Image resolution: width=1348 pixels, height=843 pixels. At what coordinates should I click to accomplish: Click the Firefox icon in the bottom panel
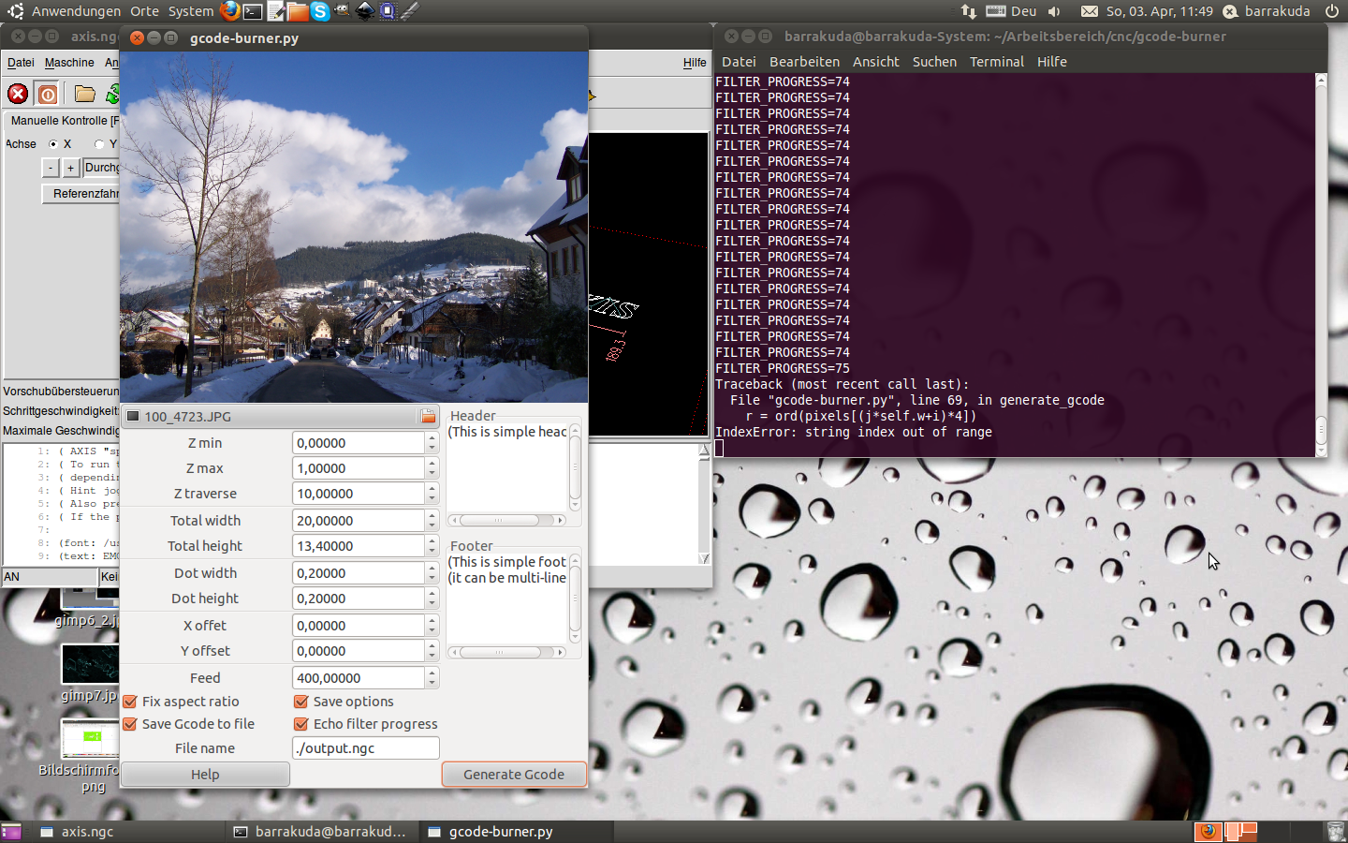[x=1209, y=832]
